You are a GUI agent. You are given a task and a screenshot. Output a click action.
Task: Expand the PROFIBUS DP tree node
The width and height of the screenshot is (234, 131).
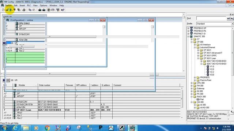(188, 28)
